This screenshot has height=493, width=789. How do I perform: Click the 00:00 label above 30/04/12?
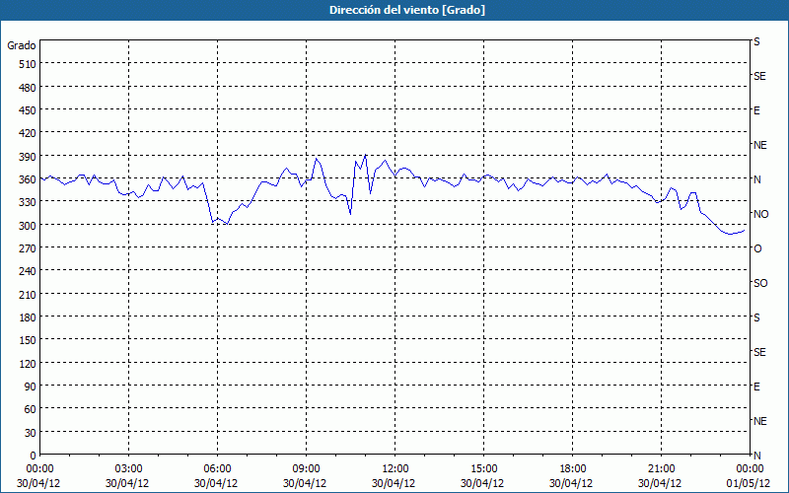pyautogui.click(x=39, y=469)
